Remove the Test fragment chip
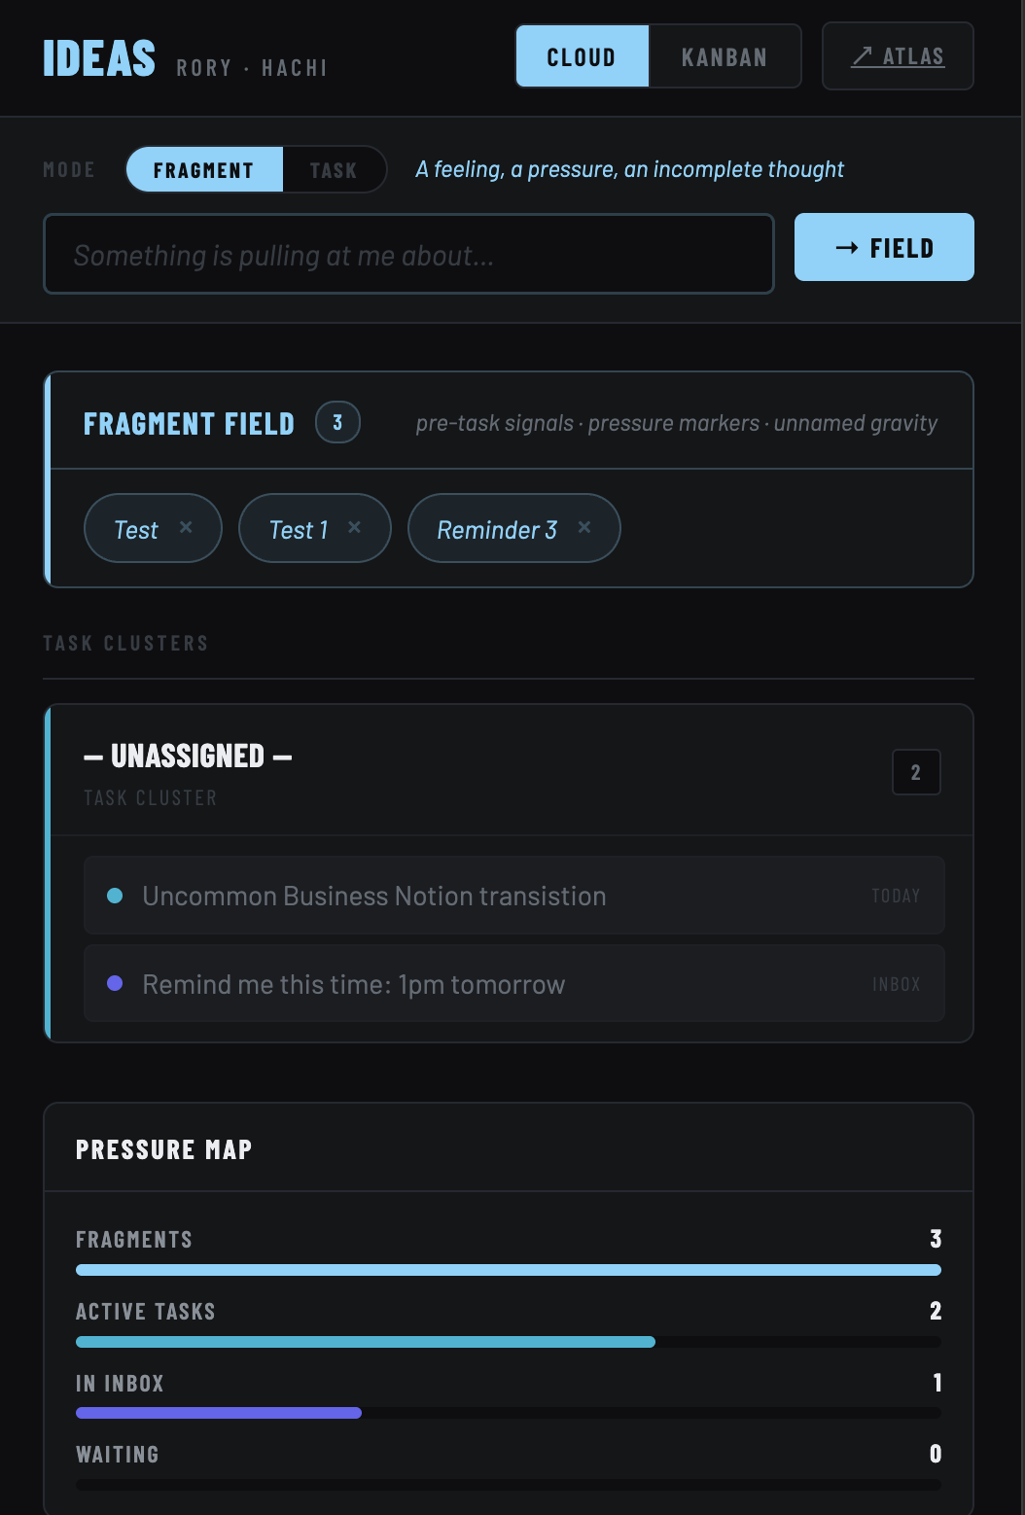 point(186,527)
